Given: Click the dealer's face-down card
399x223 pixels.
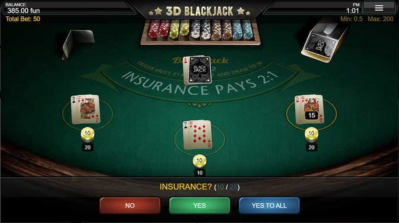Looking at the screenshot, I should (199, 70).
